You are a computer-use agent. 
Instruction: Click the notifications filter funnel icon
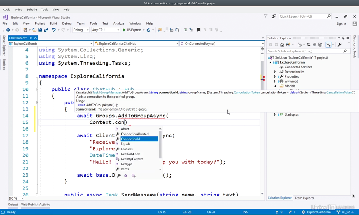point(266,16)
